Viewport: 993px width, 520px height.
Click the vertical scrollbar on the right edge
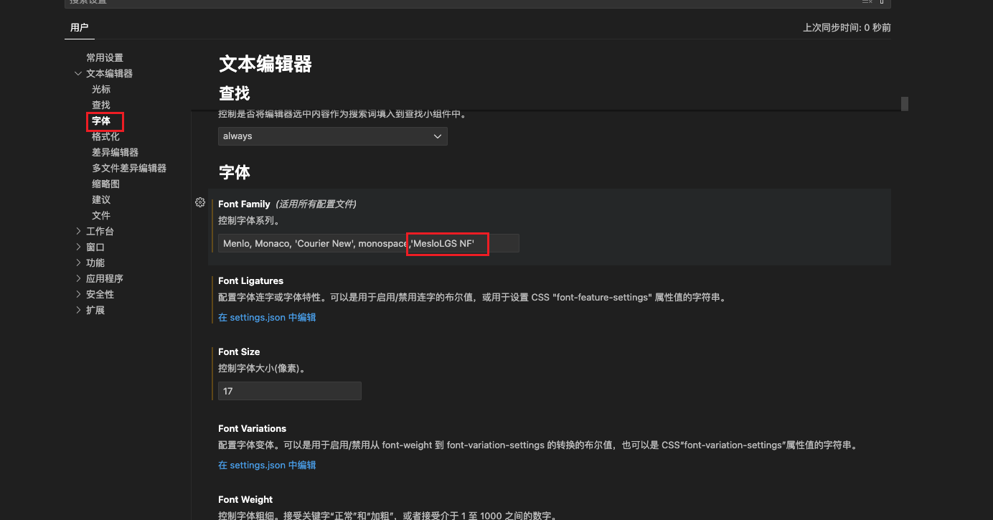point(904,103)
